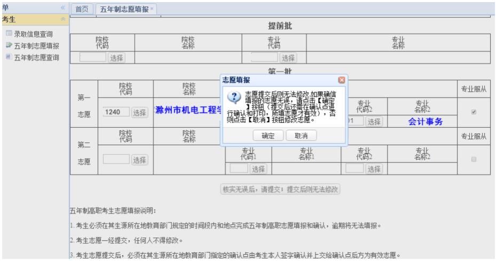This screenshot has width=497, height=261.
Task: Click 选择 for 第二志愿 专业代码1
Action: tap(258, 169)
